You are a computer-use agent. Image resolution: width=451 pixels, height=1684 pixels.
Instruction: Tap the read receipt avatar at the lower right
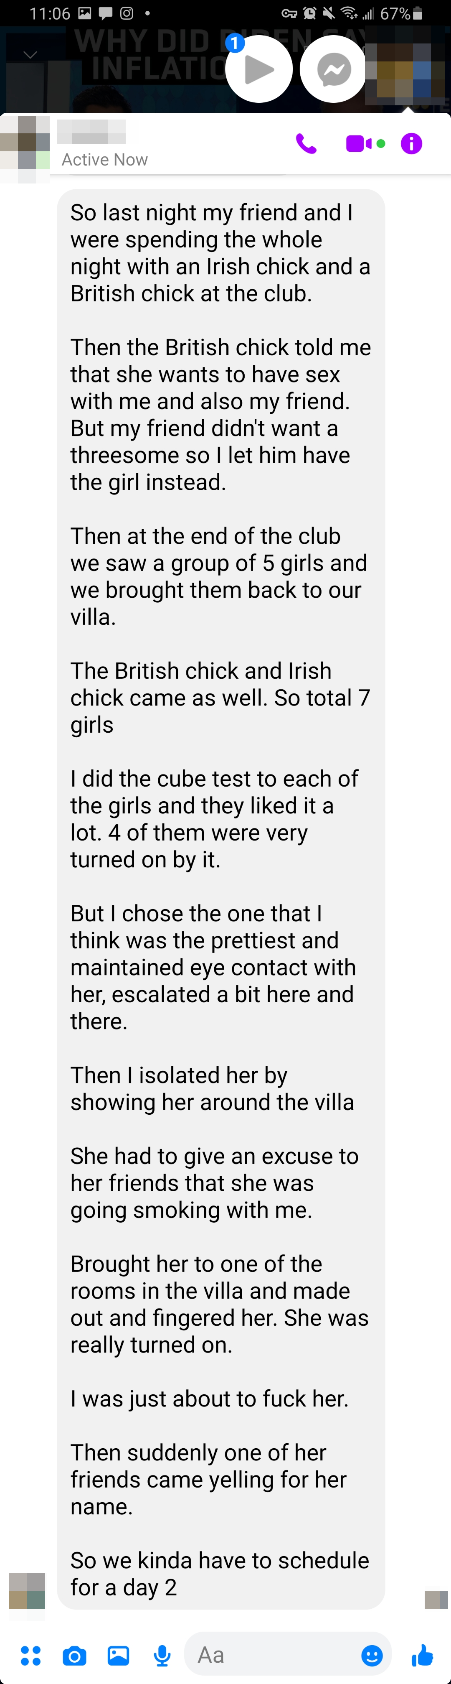tap(436, 1599)
